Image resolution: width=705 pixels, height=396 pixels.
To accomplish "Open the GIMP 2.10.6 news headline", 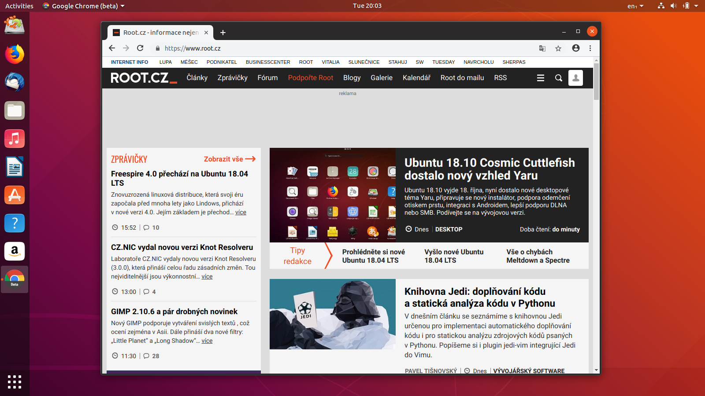I will click(174, 312).
